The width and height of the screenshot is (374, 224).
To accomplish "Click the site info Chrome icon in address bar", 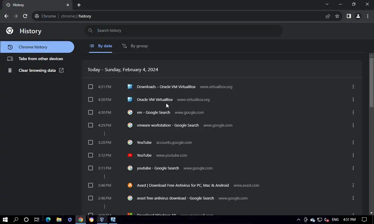I will tap(37, 16).
